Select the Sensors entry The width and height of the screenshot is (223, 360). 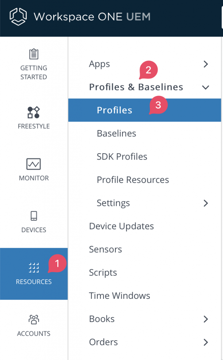click(106, 249)
